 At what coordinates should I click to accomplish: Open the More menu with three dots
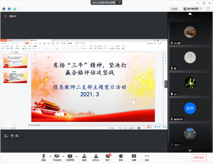pos(147,158)
